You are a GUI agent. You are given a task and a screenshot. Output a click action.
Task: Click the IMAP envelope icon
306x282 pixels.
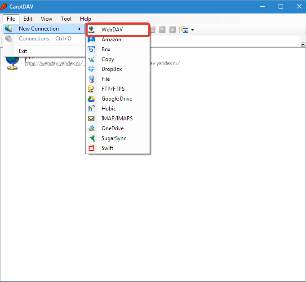pyautogui.click(x=91, y=119)
